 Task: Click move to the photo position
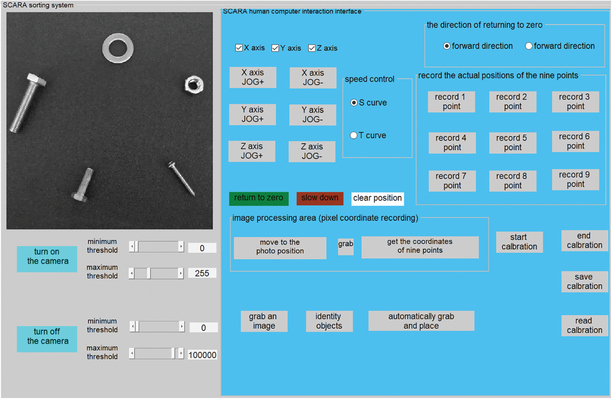(280, 248)
